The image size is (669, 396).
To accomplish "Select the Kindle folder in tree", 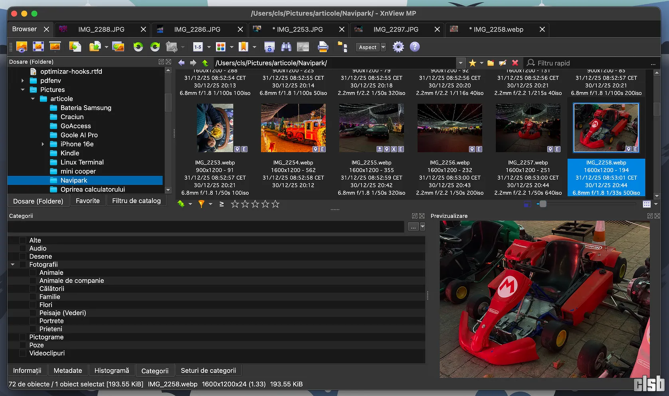I will (70, 153).
